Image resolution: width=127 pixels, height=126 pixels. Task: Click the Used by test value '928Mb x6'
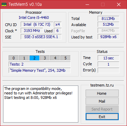(108, 37)
